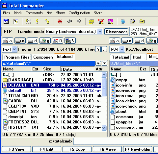
Task: Click the left file list scrollbar thumb
Action: point(104,87)
